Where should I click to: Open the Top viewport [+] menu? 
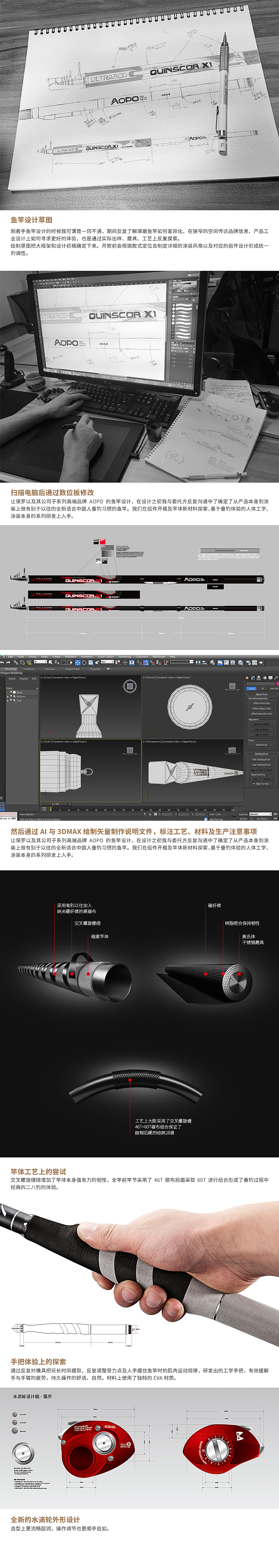coord(43,678)
